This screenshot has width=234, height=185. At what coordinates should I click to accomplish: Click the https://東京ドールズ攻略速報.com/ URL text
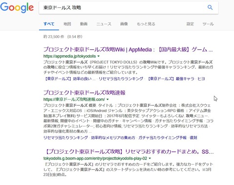click(74, 100)
